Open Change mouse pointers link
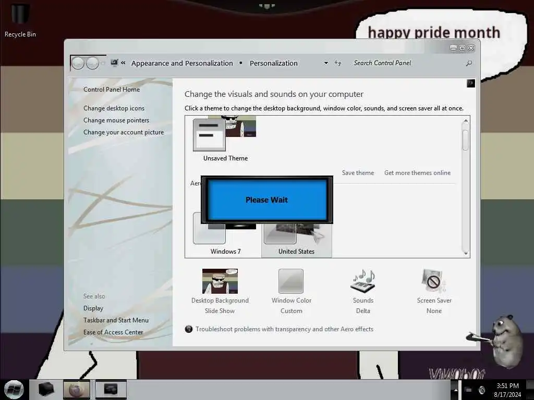This screenshot has width=534, height=400. coord(116,120)
